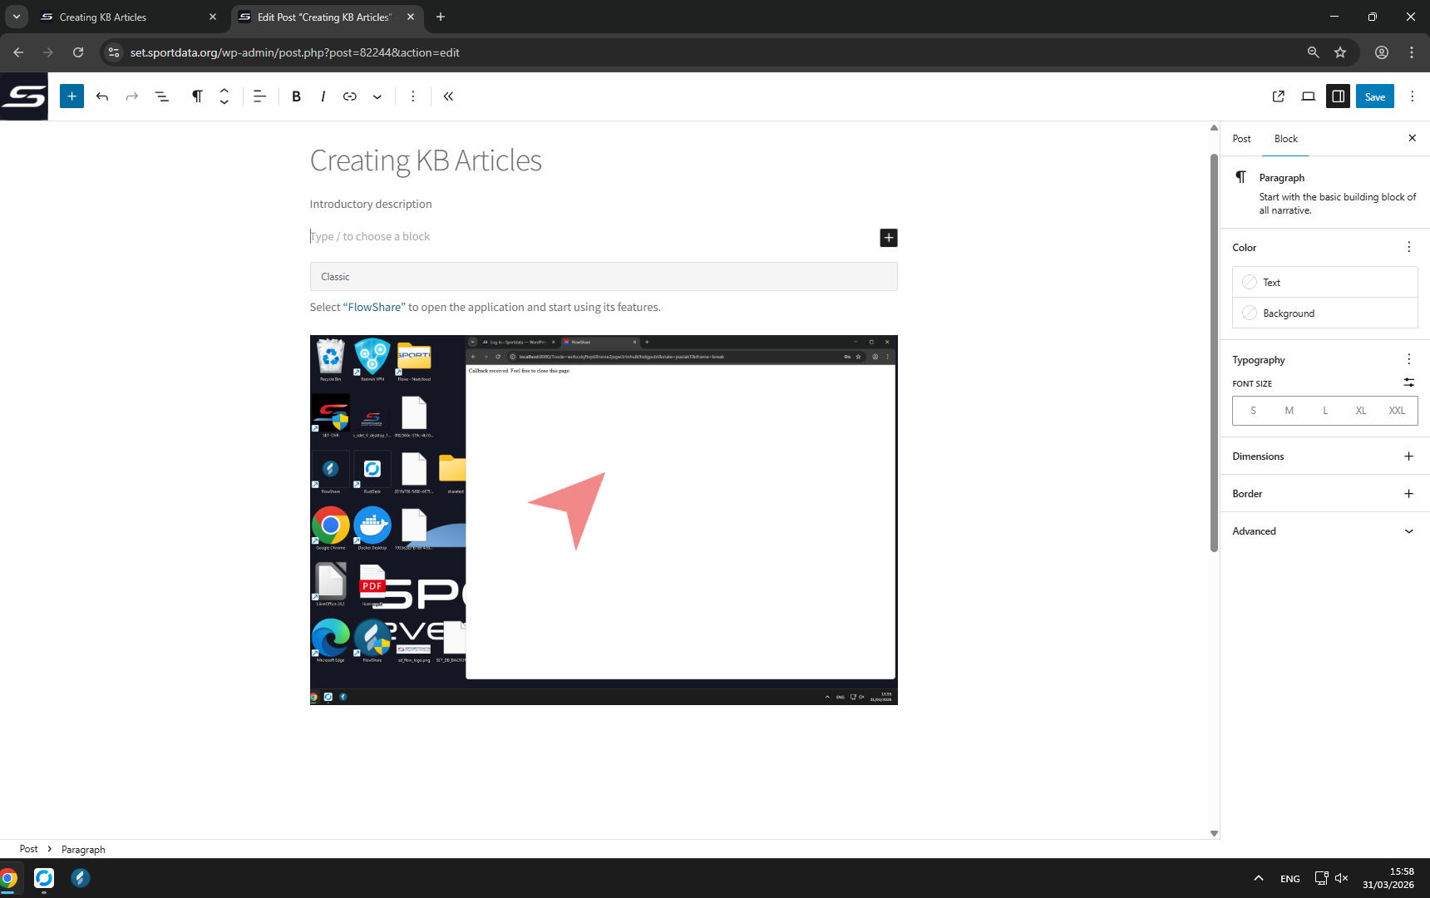Select the XL font size option
The width and height of the screenshot is (1430, 898).
pyautogui.click(x=1360, y=411)
